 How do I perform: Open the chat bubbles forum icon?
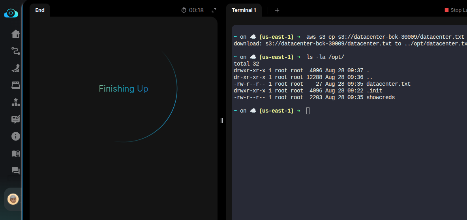(15, 171)
